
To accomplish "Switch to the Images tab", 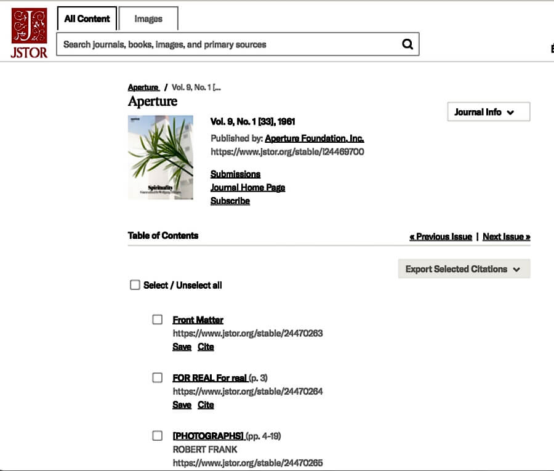I will 148,18.
